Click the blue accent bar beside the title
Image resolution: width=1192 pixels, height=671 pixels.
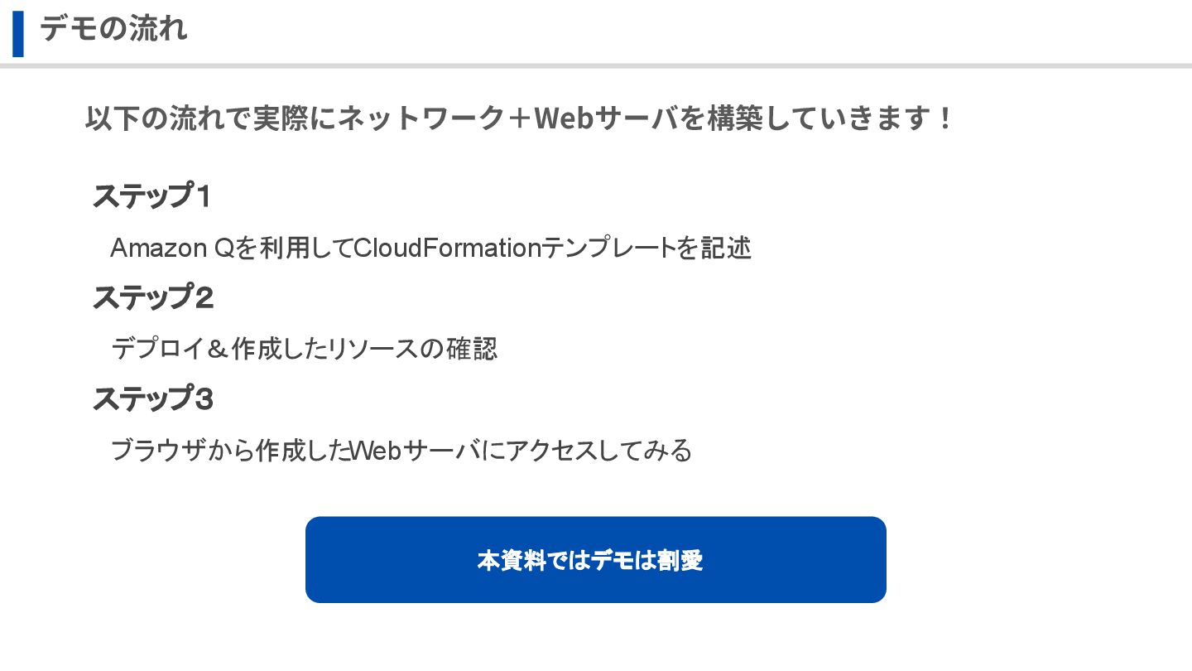click(18, 34)
